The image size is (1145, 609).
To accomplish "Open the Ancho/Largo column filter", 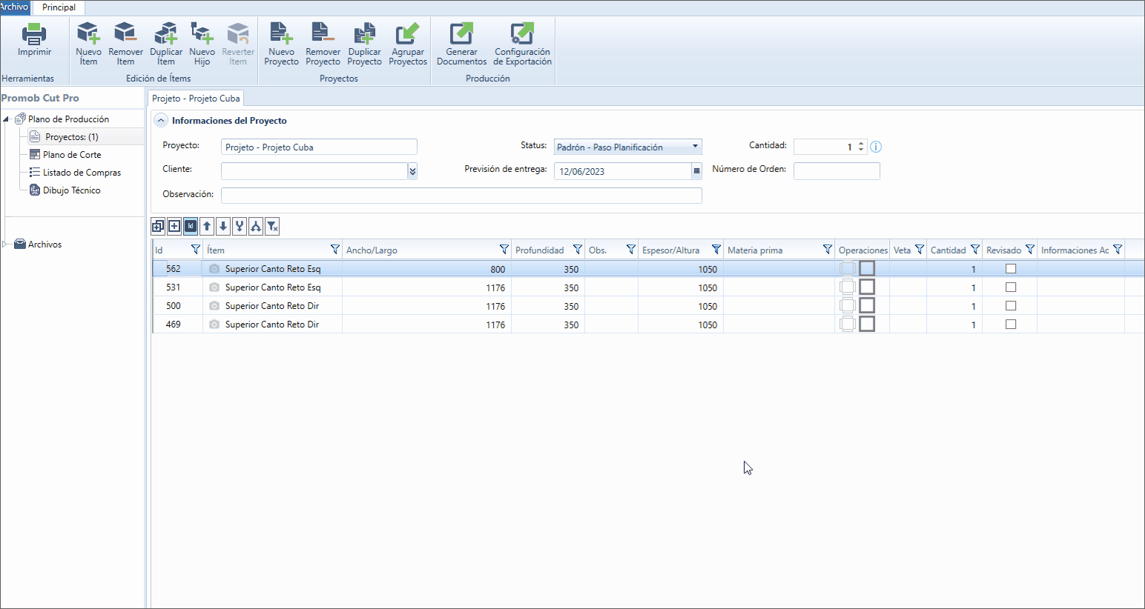I will 504,250.
